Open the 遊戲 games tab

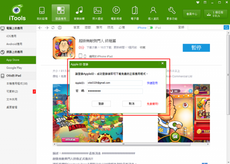pyautogui.click(x=88, y=27)
